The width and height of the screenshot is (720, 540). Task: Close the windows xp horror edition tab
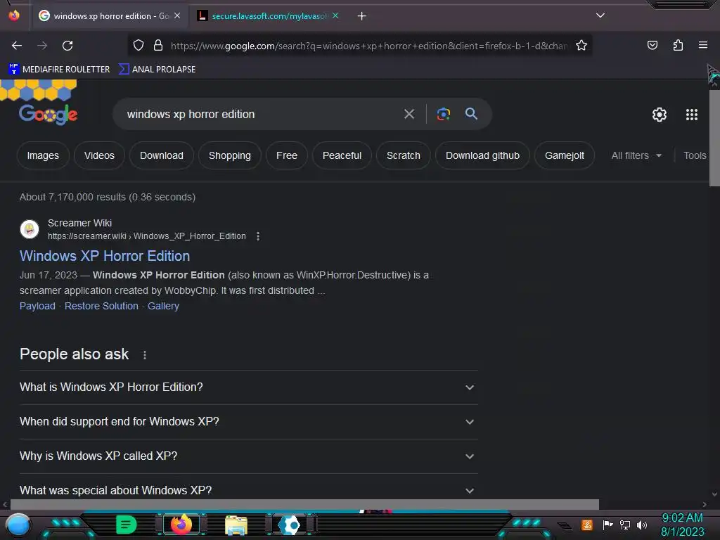[177, 15]
